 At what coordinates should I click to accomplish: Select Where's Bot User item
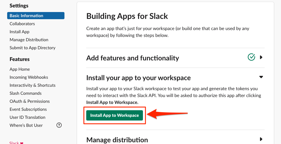(x=26, y=125)
